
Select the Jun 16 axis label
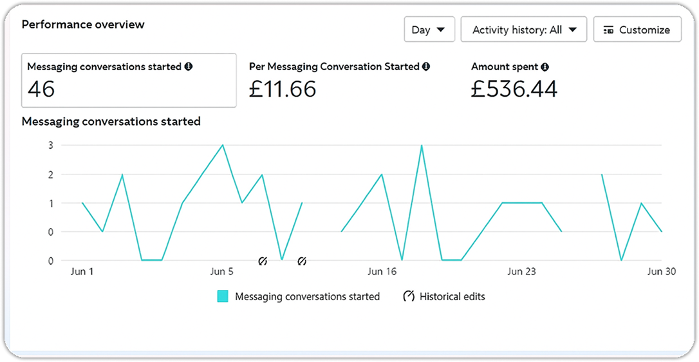click(x=382, y=272)
